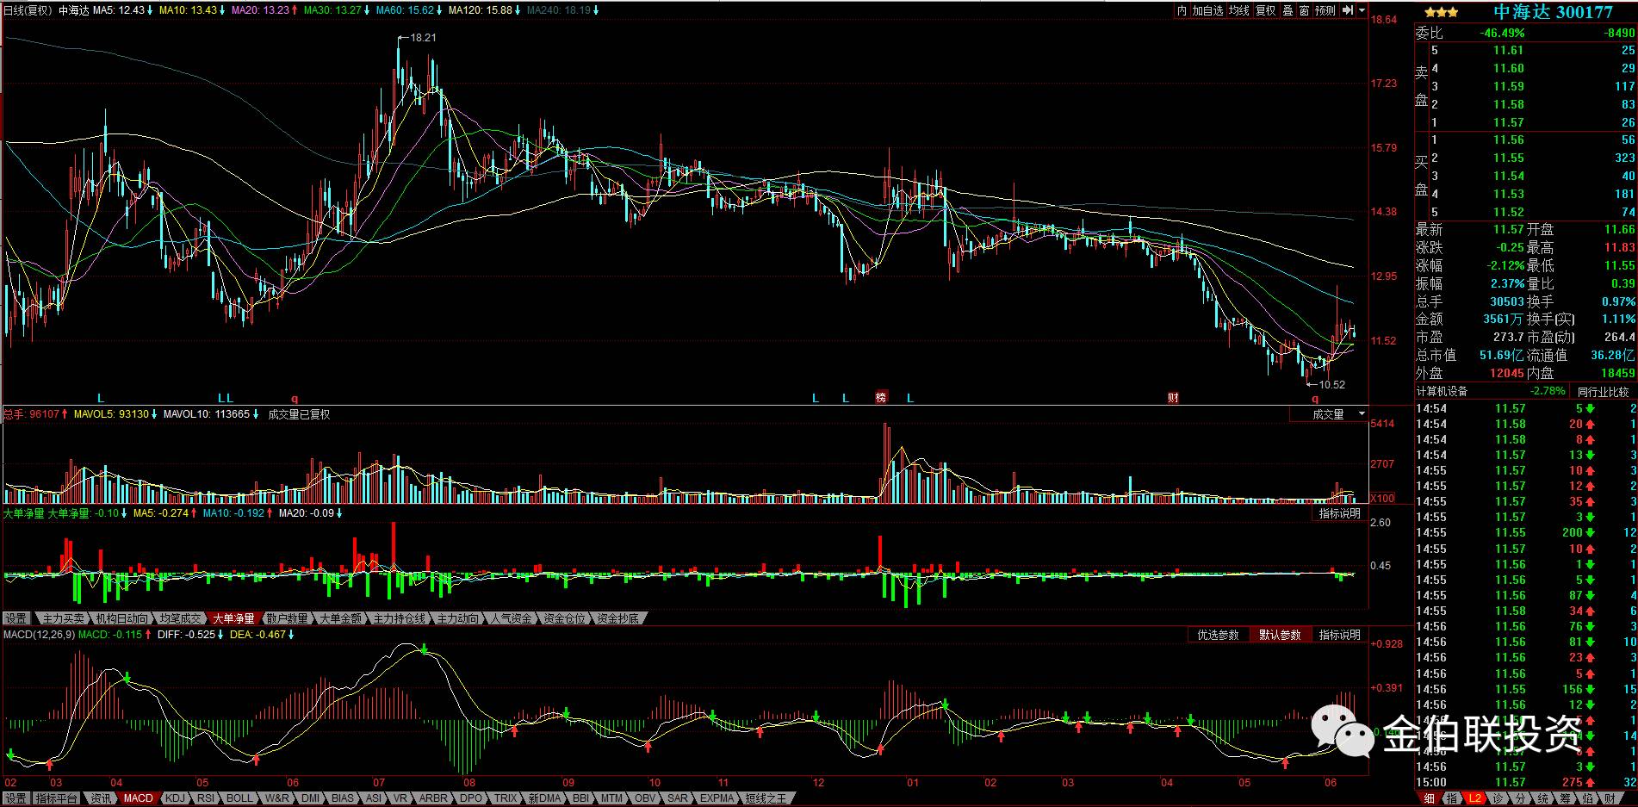Click the 同行业比较 industry comparison link
The height and width of the screenshot is (807, 1638).
coord(1604,391)
